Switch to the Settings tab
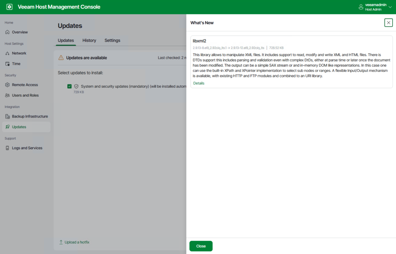 [x=113, y=40]
